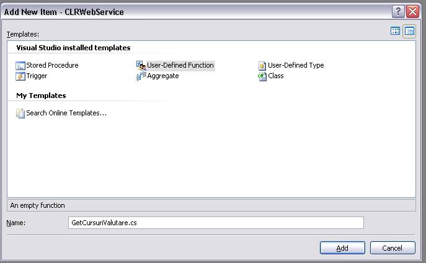The image size is (426, 263).
Task: Switch templates to small icons view
Action: (x=409, y=31)
